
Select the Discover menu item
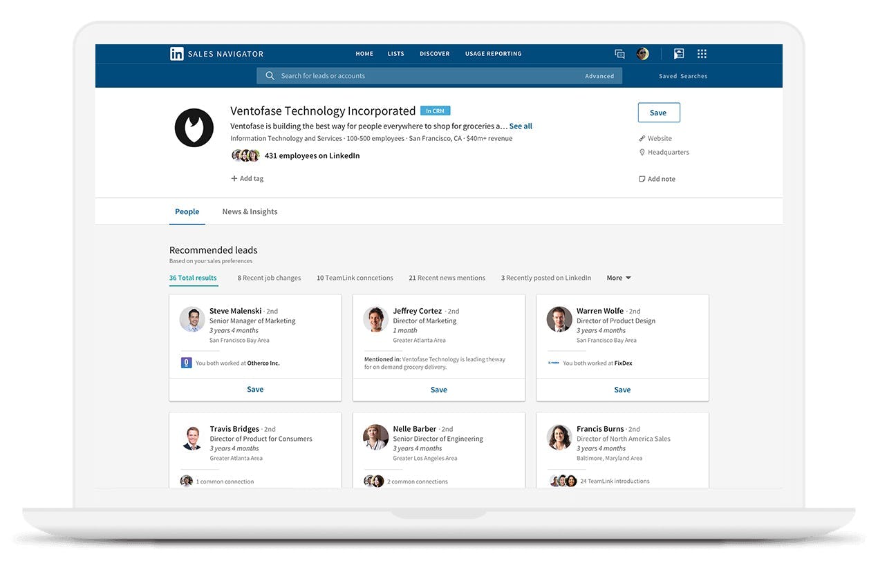434,53
